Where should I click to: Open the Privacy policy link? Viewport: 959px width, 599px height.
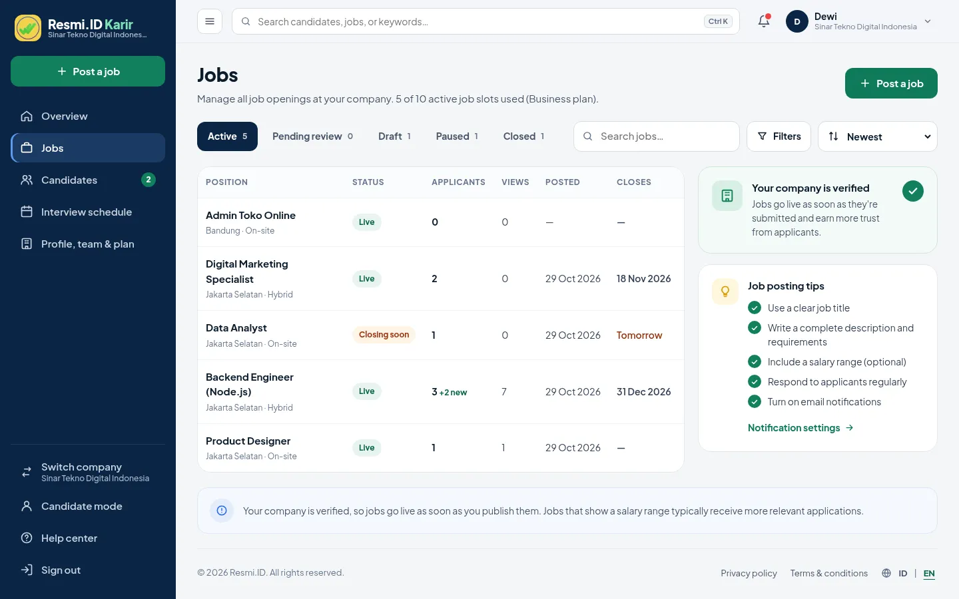click(x=749, y=573)
